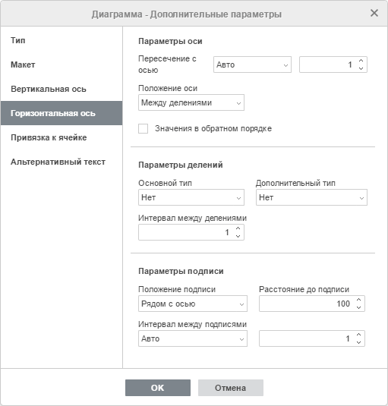The image size is (388, 406).
Task: Decrease interval between tick marks value
Action: (238, 236)
